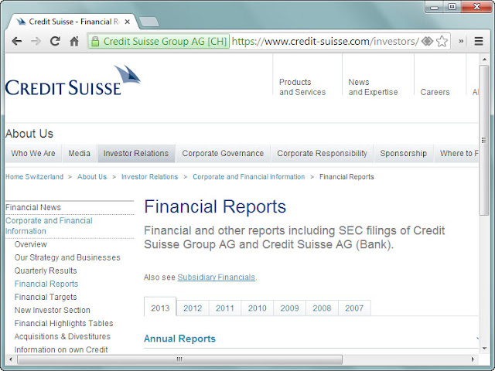The image size is (495, 371).
Task: Select the Sponsorship tab
Action: click(404, 153)
